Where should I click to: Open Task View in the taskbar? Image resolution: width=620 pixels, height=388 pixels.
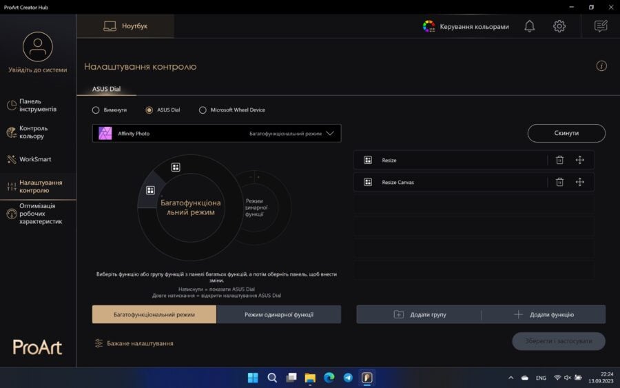point(291,378)
